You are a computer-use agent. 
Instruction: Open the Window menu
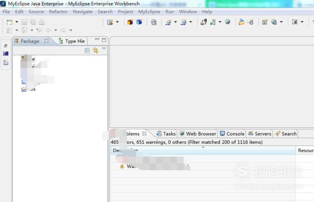(188, 12)
